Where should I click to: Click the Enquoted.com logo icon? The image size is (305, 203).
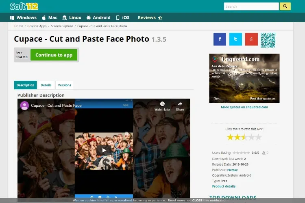215,59
